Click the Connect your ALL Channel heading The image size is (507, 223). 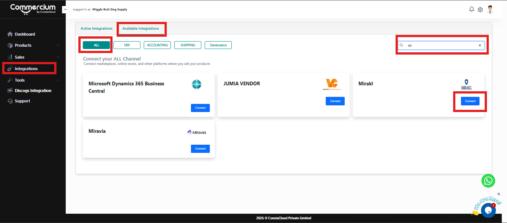tap(112, 59)
